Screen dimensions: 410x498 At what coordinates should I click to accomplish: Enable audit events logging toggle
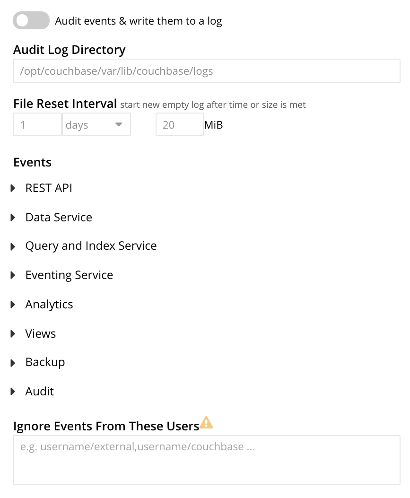tap(30, 20)
